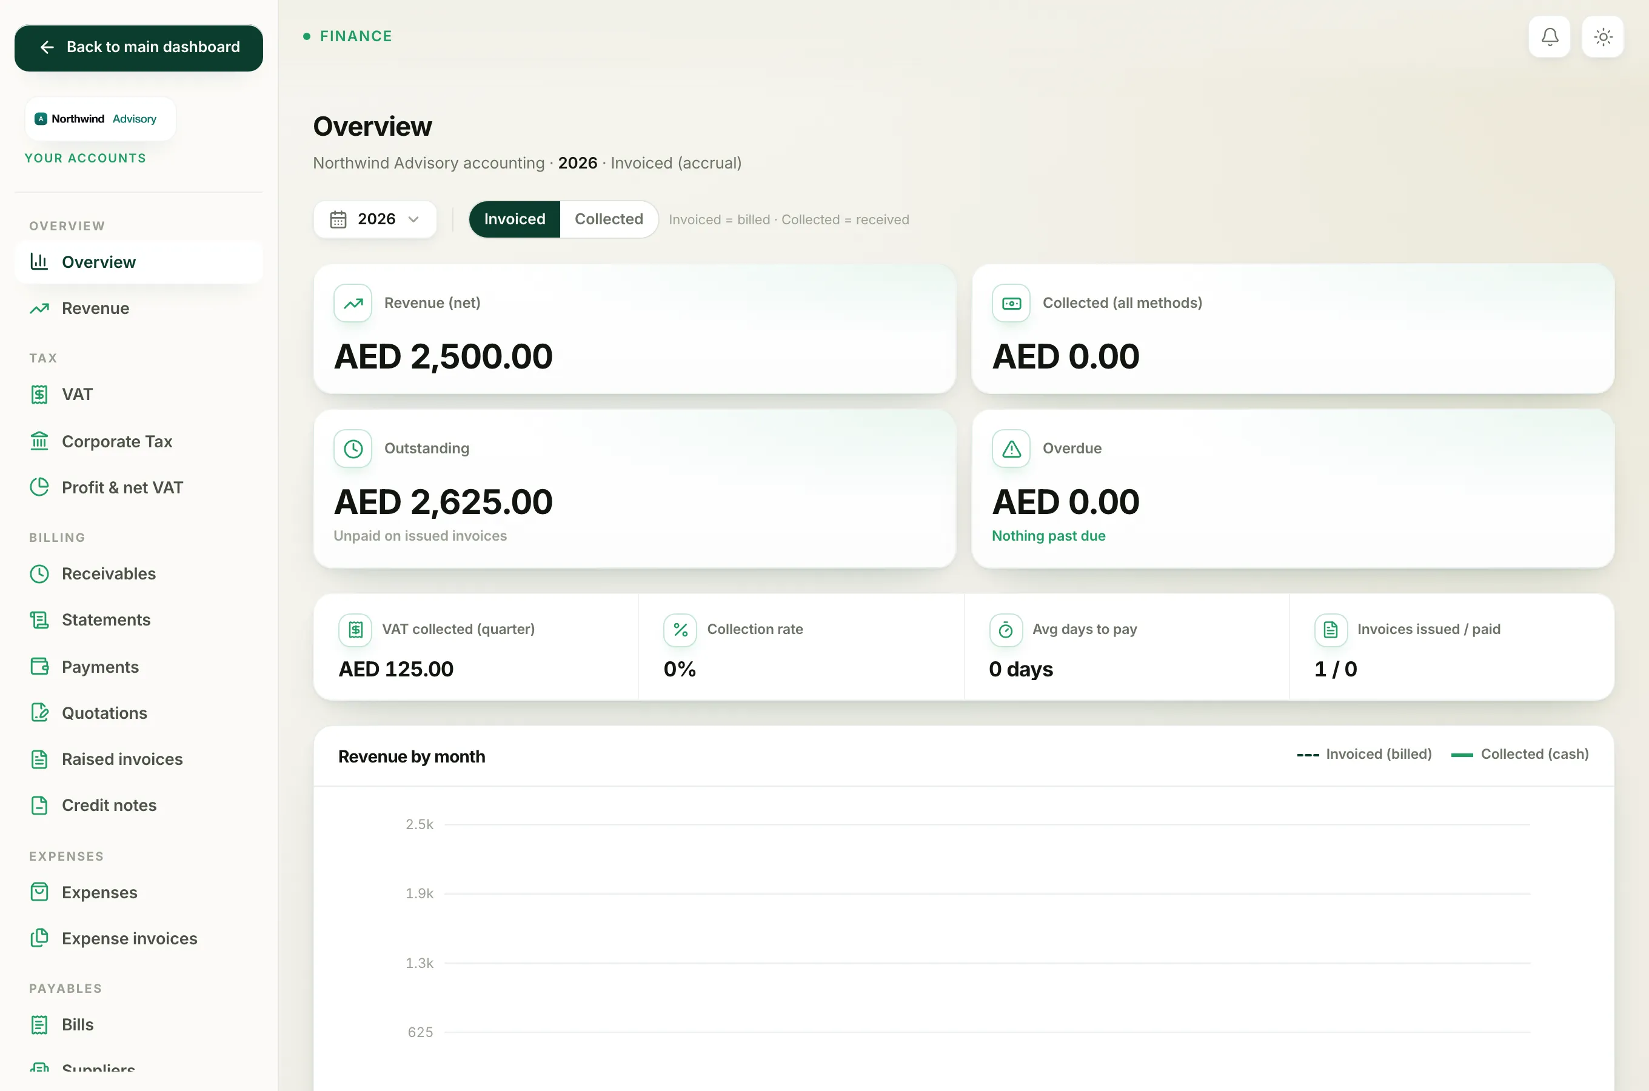
Task: Switch view to Collected mode
Action: click(x=608, y=219)
